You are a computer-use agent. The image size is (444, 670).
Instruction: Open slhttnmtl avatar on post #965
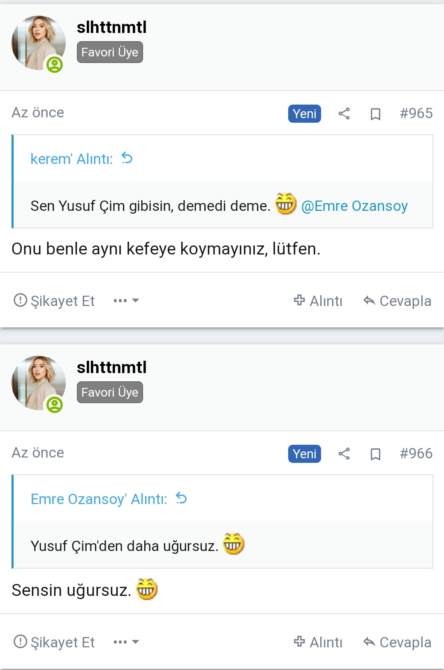pos(38,42)
